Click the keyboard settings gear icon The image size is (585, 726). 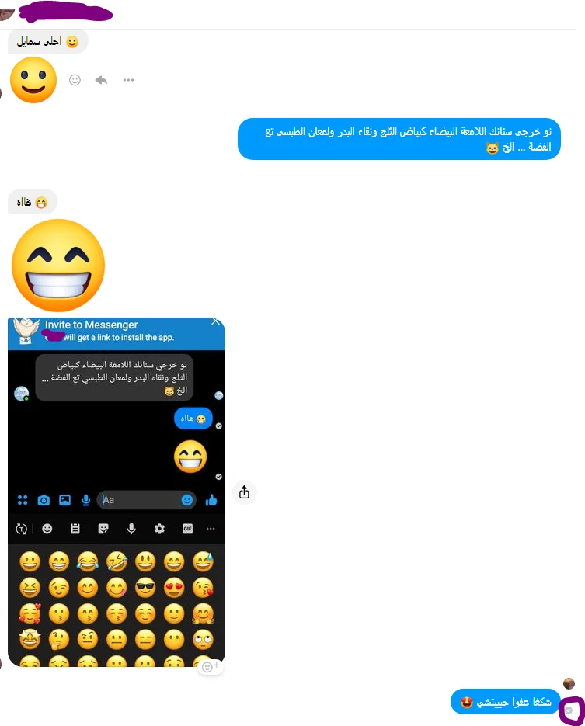pos(159,529)
